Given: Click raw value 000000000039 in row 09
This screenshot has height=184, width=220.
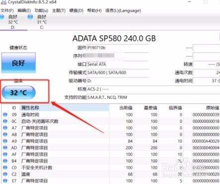Looking at the screenshot, I should [206, 115].
